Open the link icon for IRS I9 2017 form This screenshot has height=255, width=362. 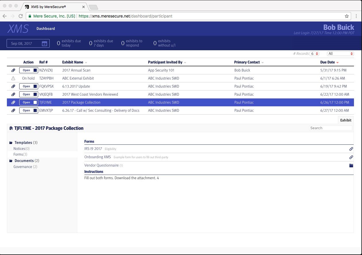tap(351, 149)
